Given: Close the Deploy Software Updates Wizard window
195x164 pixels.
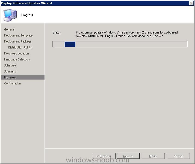Looking at the screenshot, I should coord(191,3).
